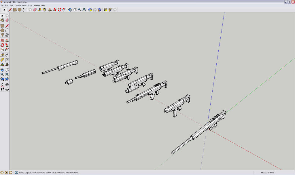Select Eraser in the top toolbar
The height and width of the screenshot is (175, 295).
point(35,9)
